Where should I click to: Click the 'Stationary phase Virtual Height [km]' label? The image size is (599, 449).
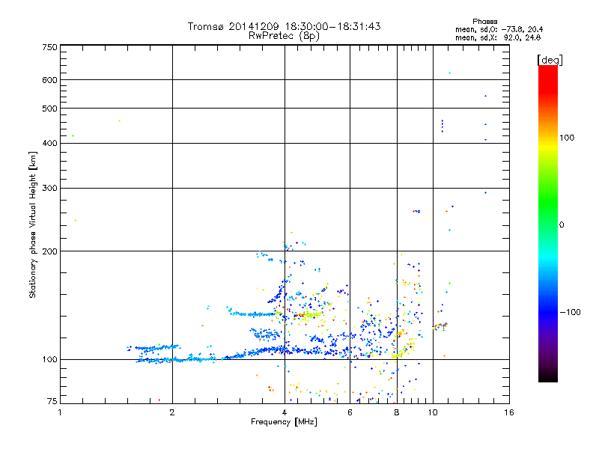click(32, 224)
